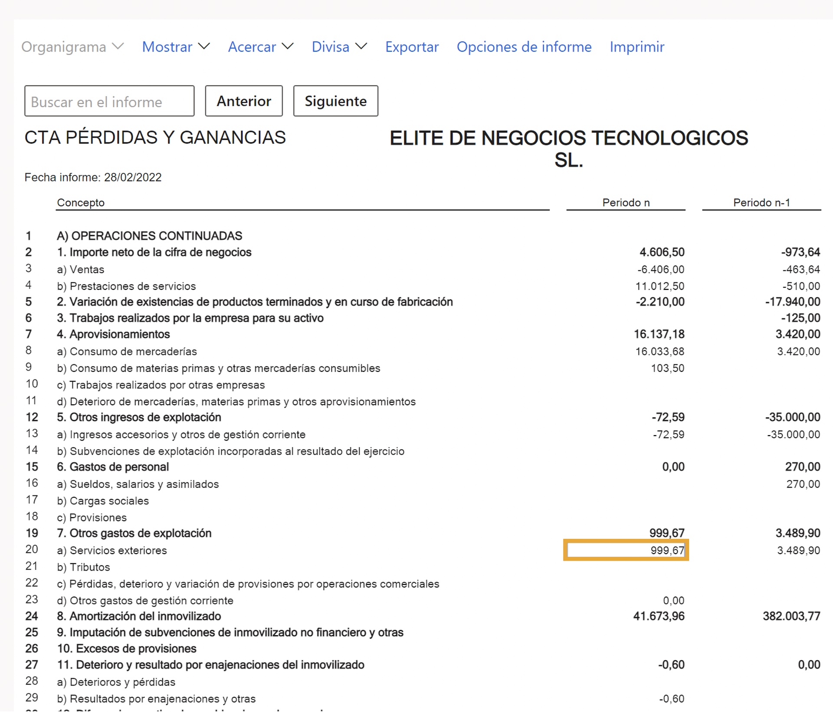The image size is (833, 712).
Task: Click 16.033,68 Consumo de mercaderías value
Action: click(660, 351)
